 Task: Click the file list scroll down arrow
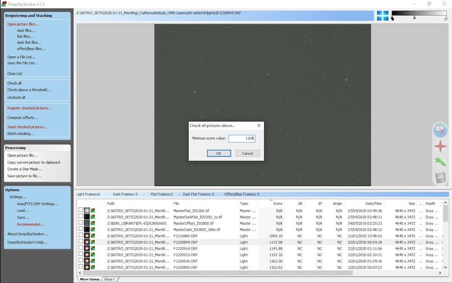[445, 268]
